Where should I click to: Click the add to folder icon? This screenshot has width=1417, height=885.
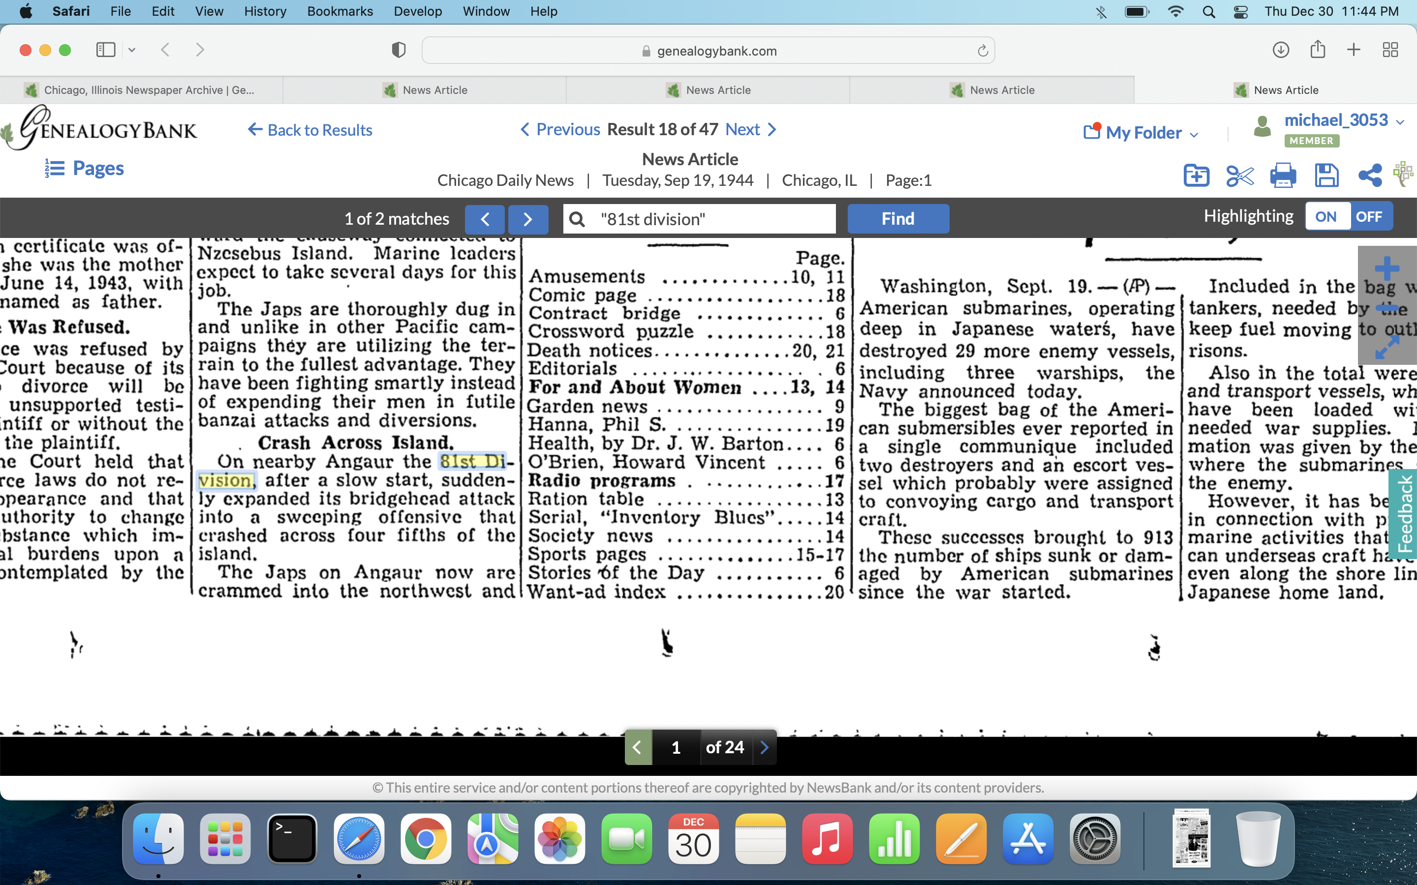click(x=1196, y=176)
